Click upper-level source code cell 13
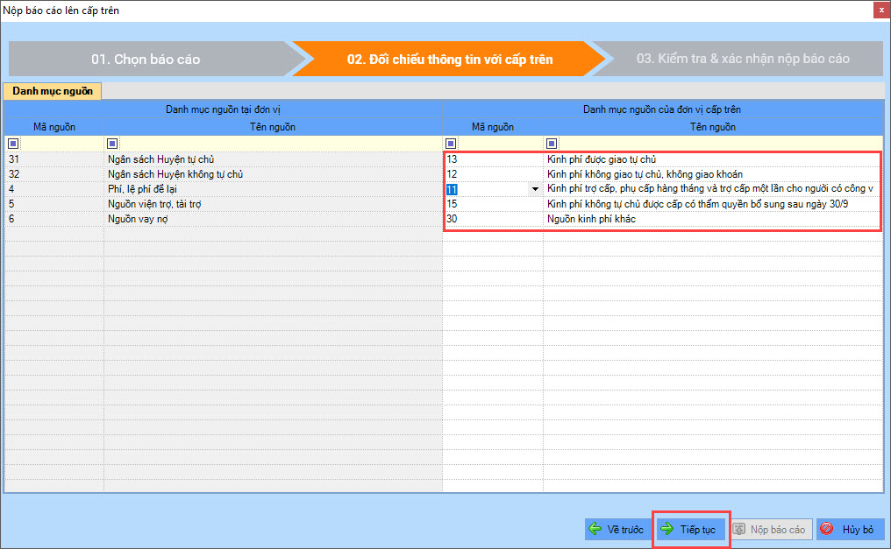Screen dimensions: 891x549 pos(491,159)
